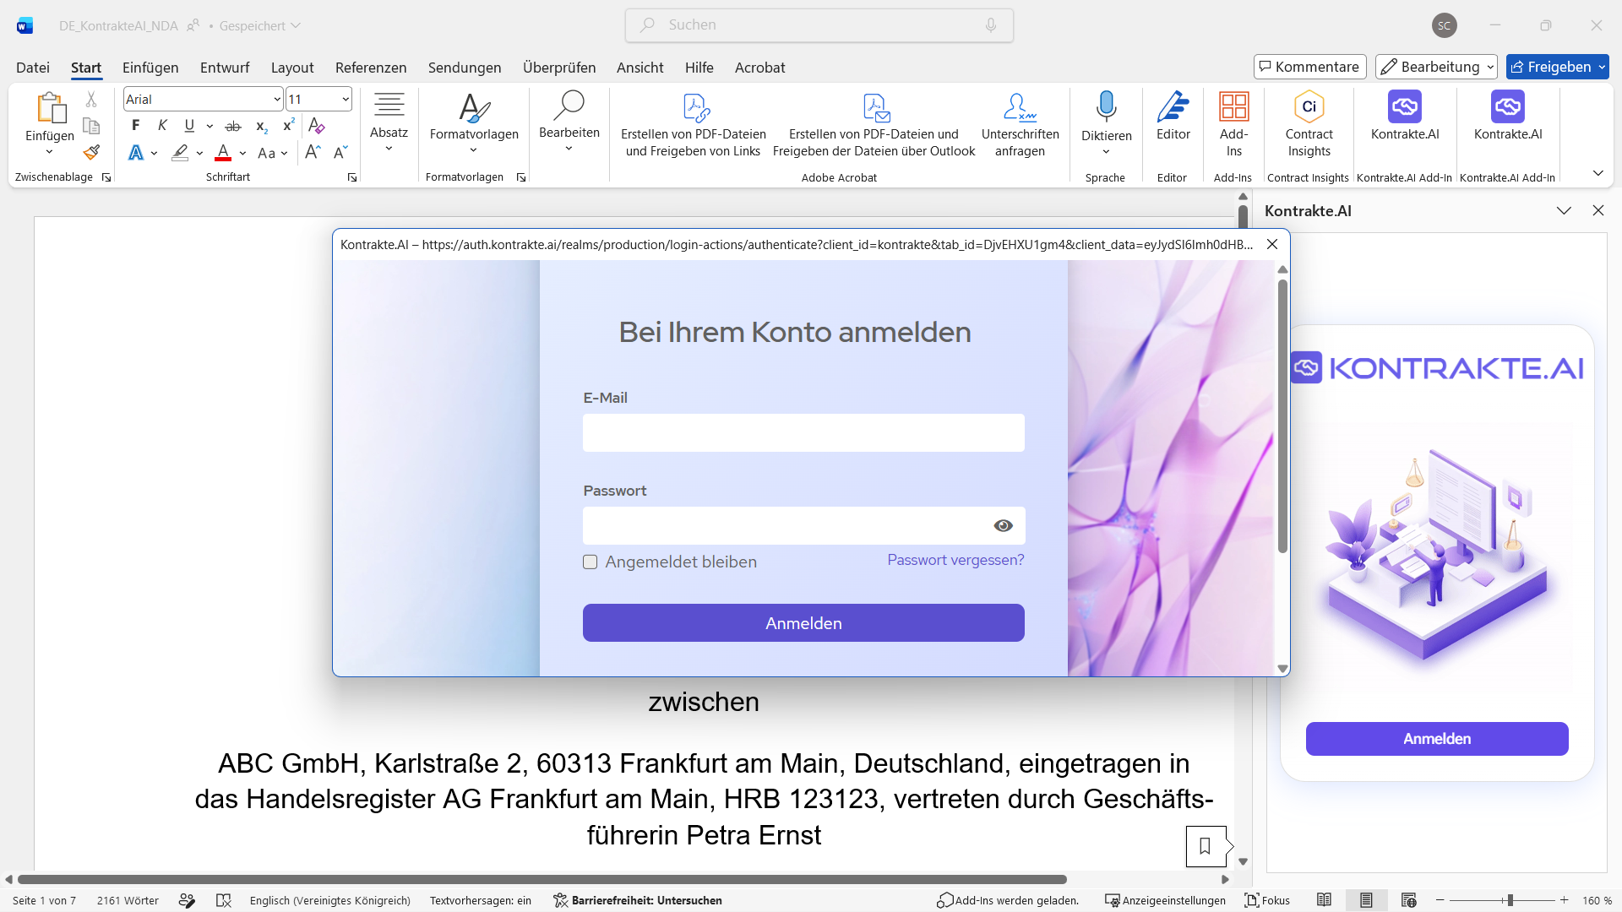This screenshot has width=1622, height=912.
Task: Click the red font color swatch
Action: (x=223, y=153)
